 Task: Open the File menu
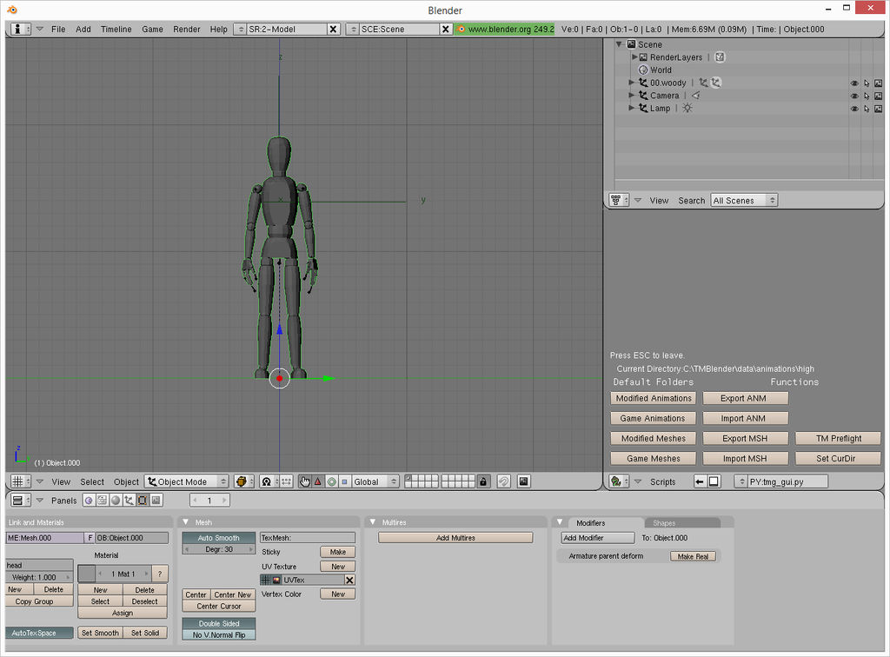click(x=58, y=29)
